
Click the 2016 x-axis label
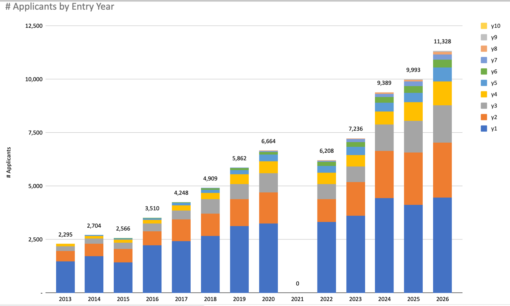(152, 299)
